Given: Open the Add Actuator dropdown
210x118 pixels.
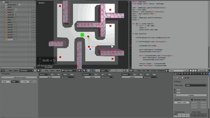Looking at the screenshot, I should [150, 77].
